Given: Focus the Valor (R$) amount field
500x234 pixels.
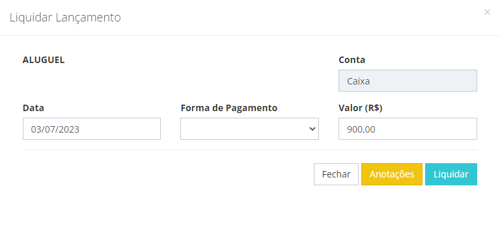Looking at the screenshot, I should 408,129.
